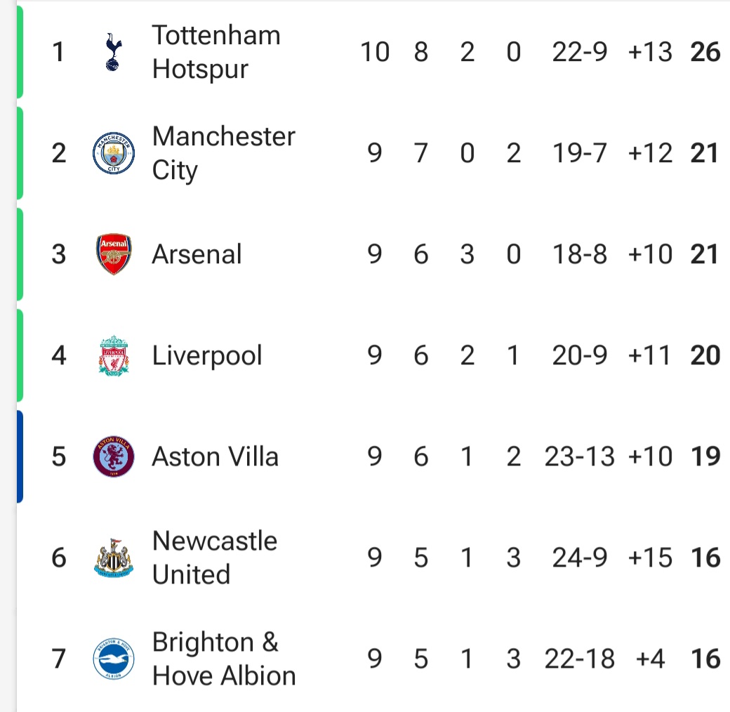Open the Manchester City team link
The image size is (730, 712).
pos(223,153)
